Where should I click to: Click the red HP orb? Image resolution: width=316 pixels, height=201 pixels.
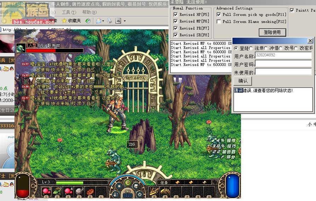(x=23, y=186)
